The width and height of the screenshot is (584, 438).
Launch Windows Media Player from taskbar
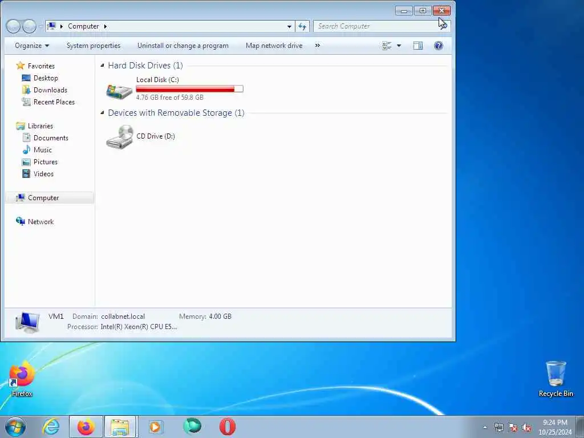(x=156, y=427)
